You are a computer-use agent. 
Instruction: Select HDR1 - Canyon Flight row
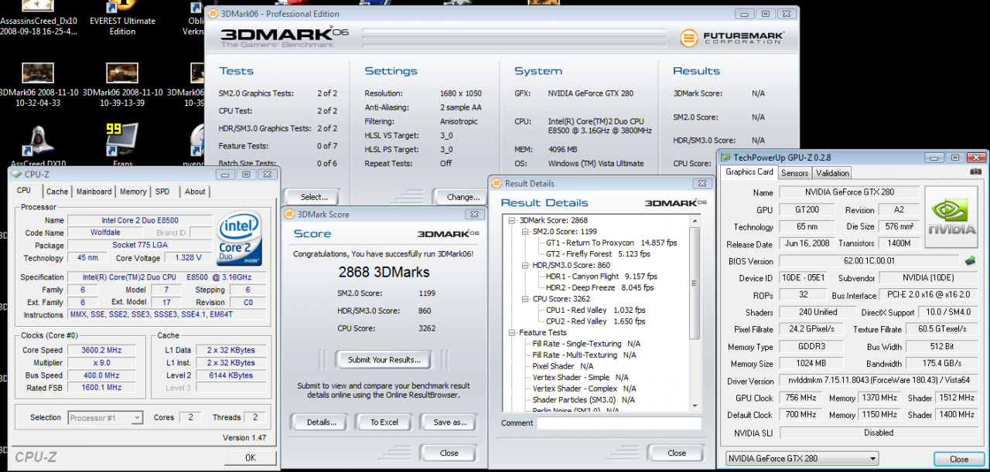pyautogui.click(x=602, y=277)
